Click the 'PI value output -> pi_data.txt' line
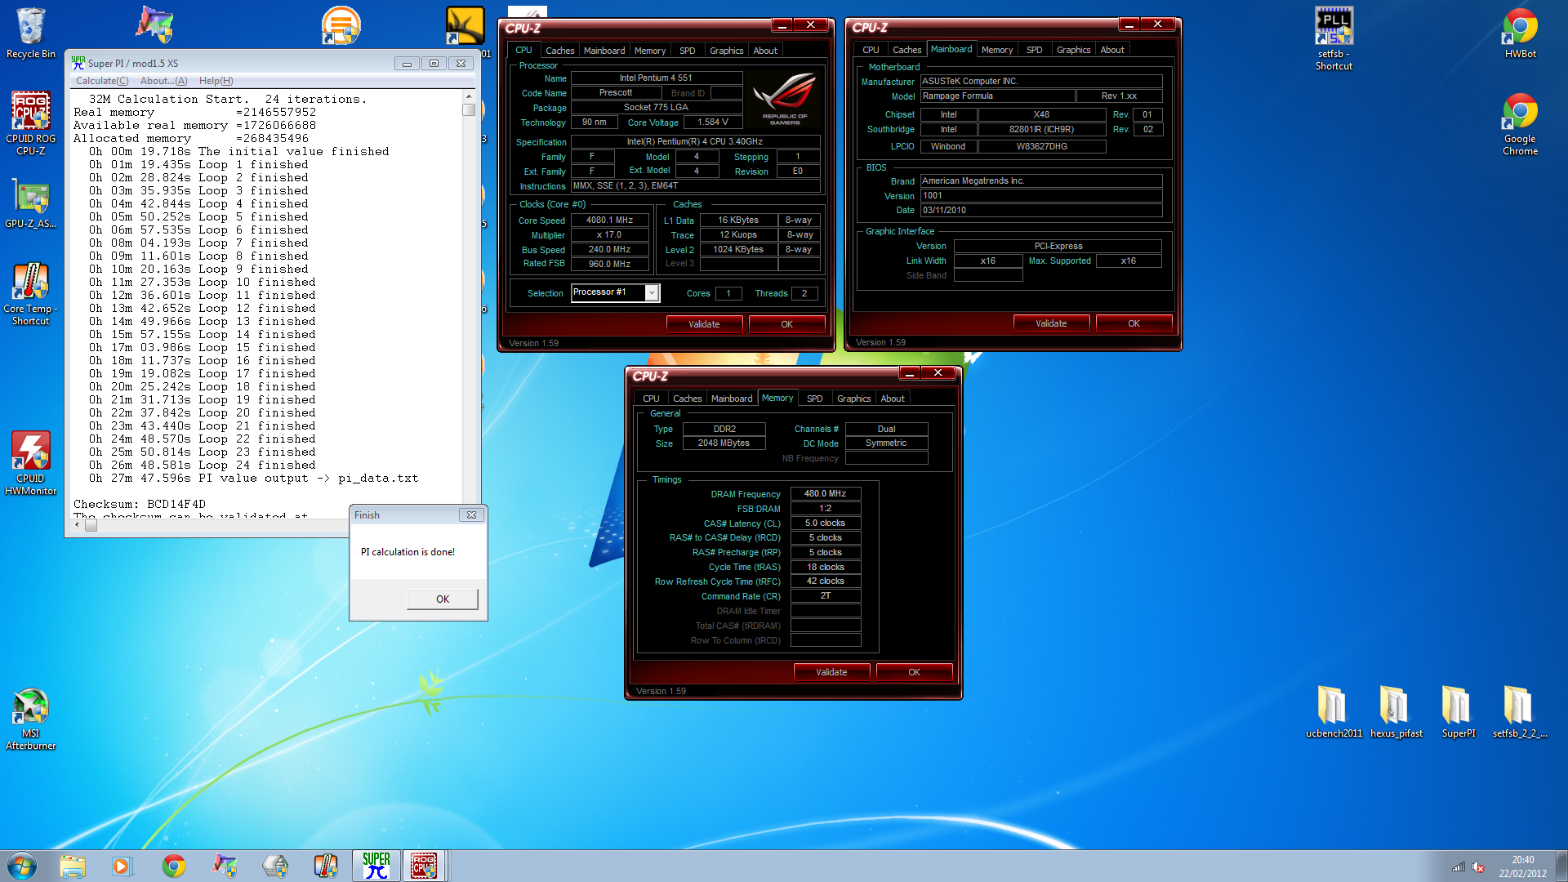This screenshot has height=882, width=1568. (254, 478)
